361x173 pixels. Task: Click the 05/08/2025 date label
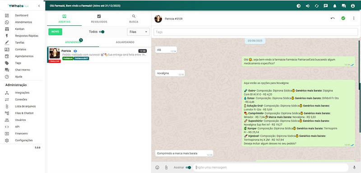tap(255, 41)
